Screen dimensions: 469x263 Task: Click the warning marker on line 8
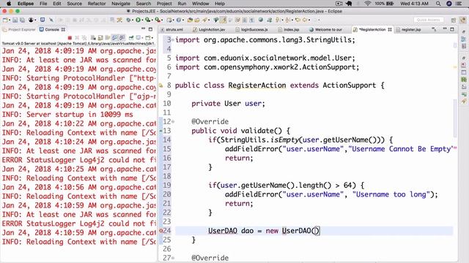point(161,85)
